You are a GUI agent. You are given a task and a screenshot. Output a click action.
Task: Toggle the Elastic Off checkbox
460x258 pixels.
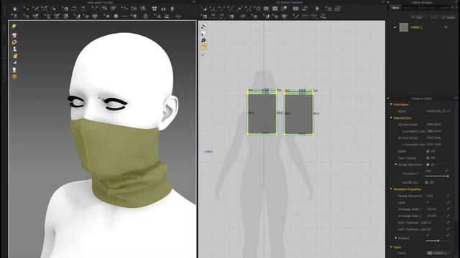pyautogui.click(x=428, y=151)
